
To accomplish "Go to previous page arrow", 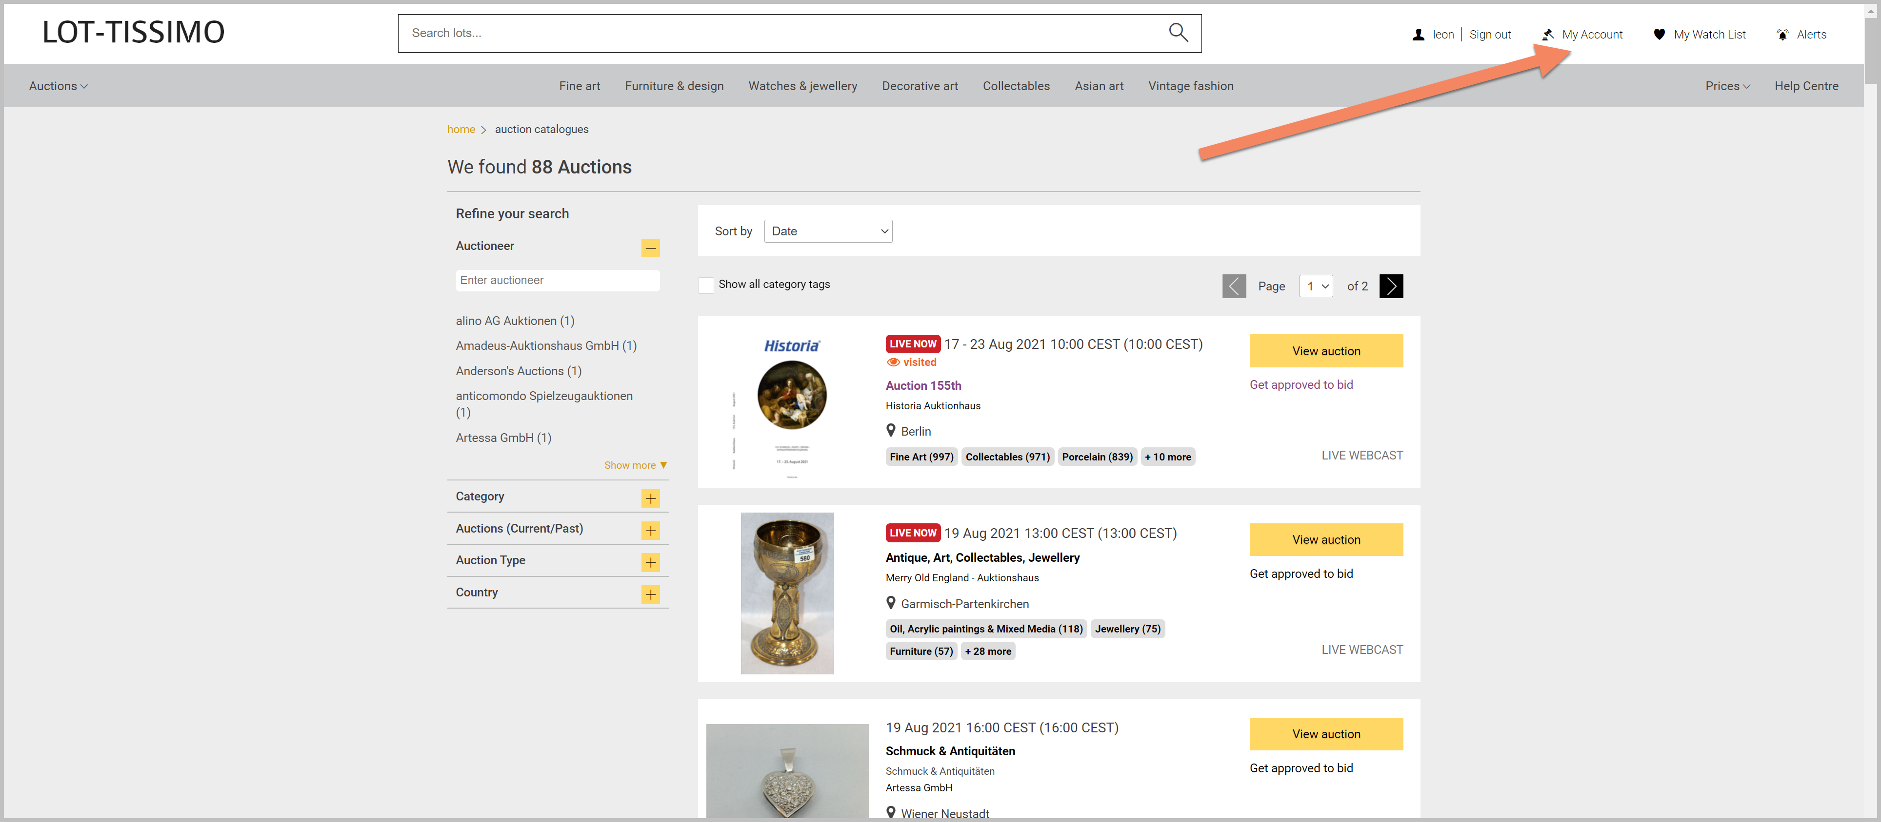I will pyautogui.click(x=1234, y=286).
